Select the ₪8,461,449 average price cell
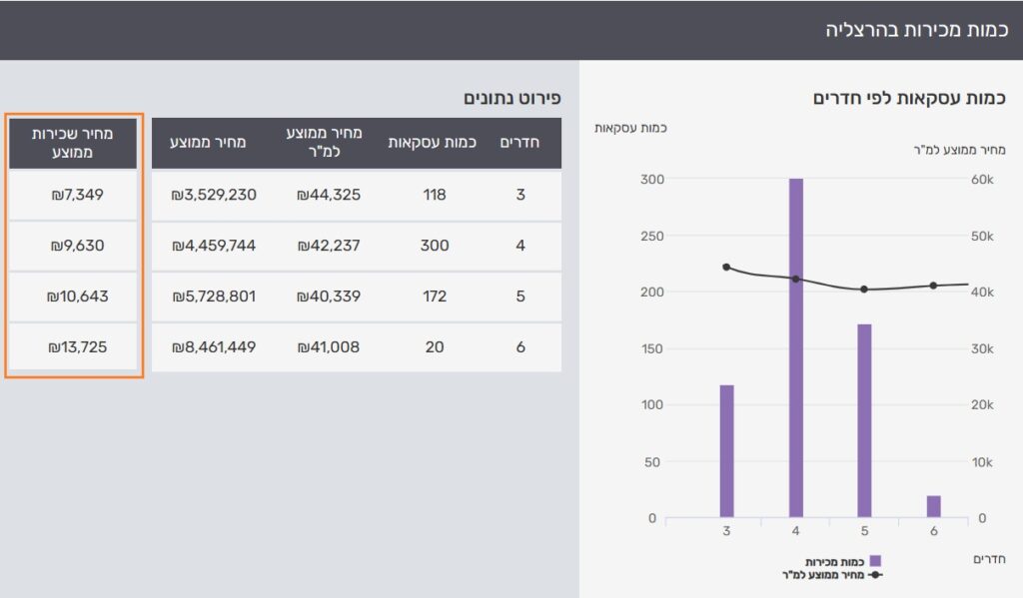This screenshot has width=1023, height=598. [x=214, y=347]
